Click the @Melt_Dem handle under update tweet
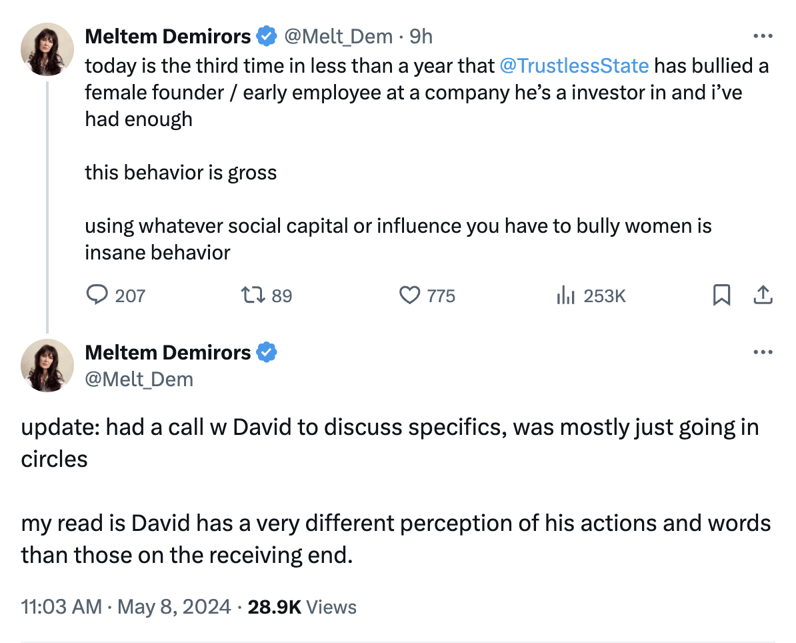Screen dimensions: 796x643 [139, 380]
